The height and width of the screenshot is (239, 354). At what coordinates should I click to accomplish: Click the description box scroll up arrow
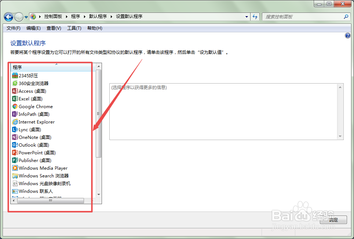click(x=340, y=87)
